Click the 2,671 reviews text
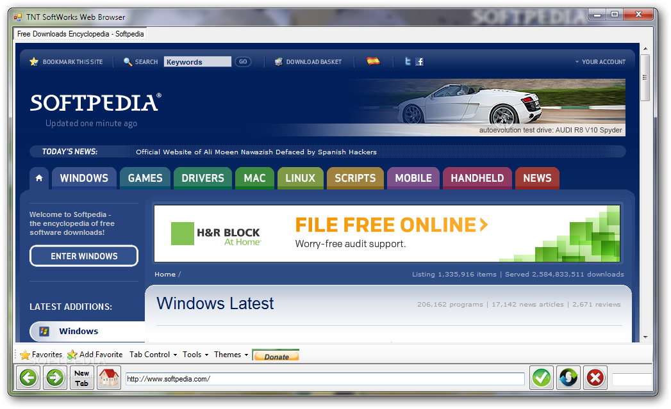This screenshot has height=409, width=671. click(x=597, y=304)
